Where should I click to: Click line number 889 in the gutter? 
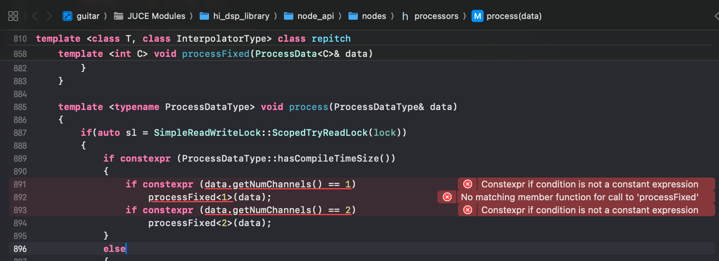click(x=20, y=159)
